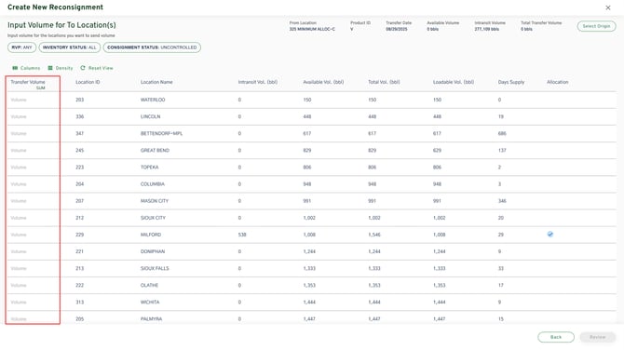Click the Transfer Volume column header
This screenshot has height=350, width=624.
point(28,82)
